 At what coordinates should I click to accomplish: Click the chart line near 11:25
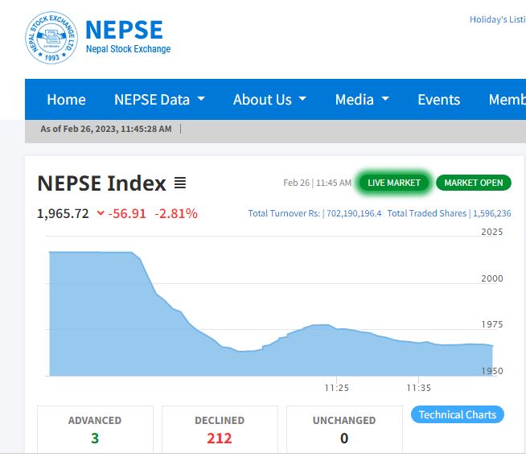pos(337,328)
